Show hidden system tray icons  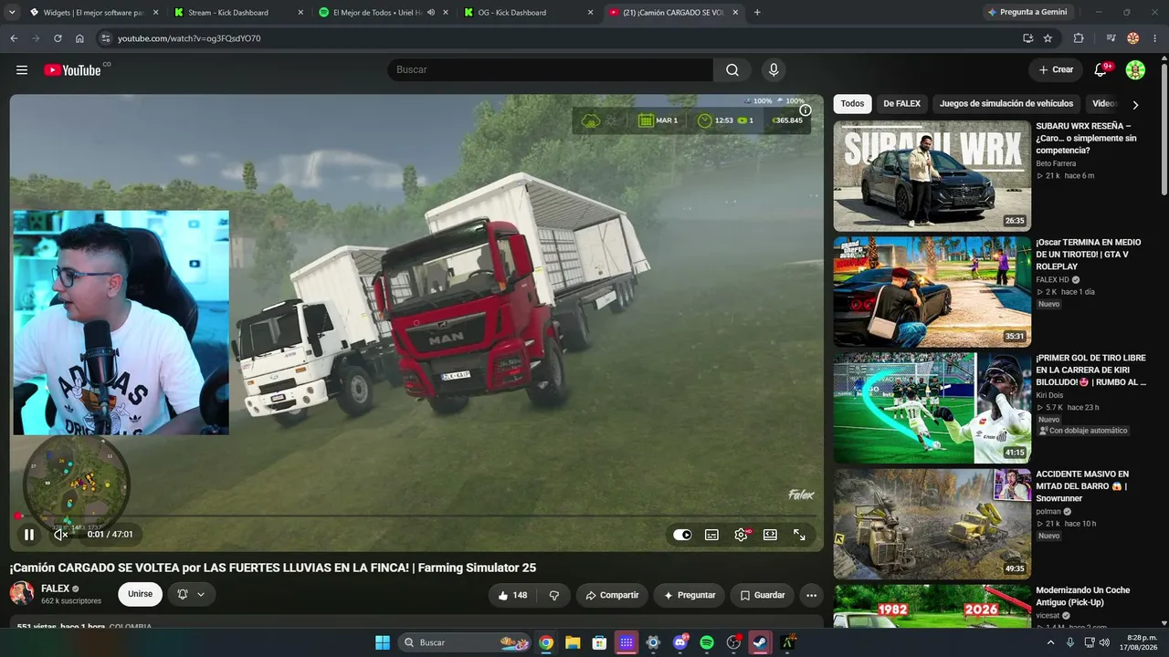coord(1051,642)
